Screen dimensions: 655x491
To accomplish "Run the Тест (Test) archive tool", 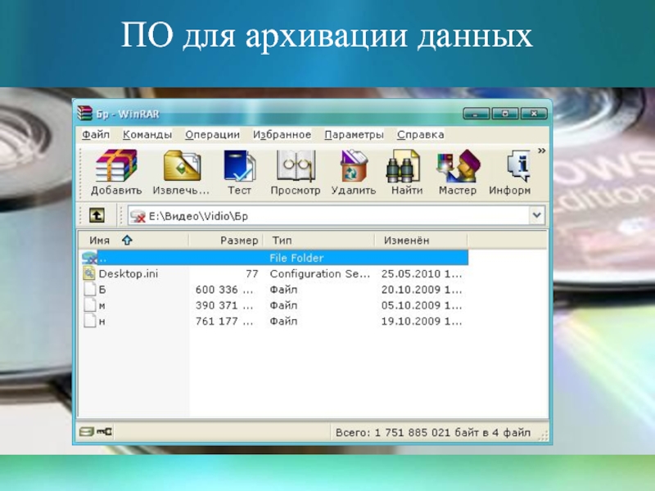I will (239, 173).
